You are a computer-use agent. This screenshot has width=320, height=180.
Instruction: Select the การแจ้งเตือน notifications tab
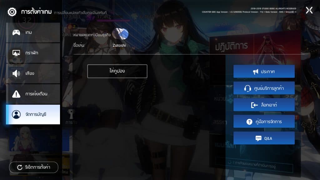(33, 94)
